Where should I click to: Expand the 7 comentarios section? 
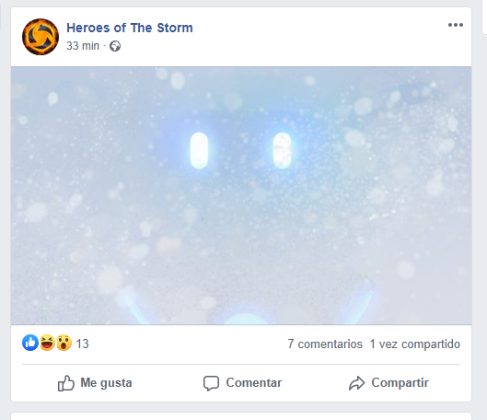(325, 344)
